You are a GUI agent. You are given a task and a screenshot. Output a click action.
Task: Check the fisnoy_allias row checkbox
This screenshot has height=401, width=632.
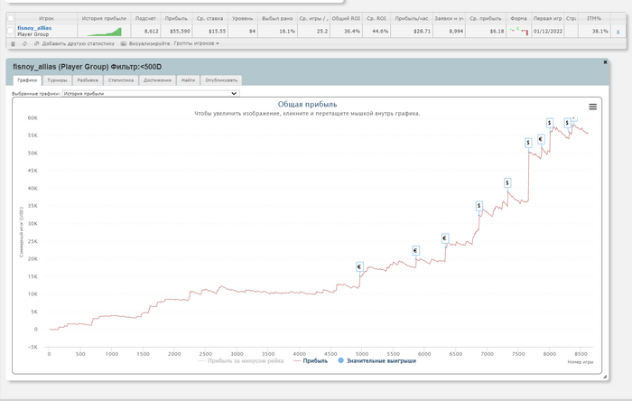[x=11, y=31]
